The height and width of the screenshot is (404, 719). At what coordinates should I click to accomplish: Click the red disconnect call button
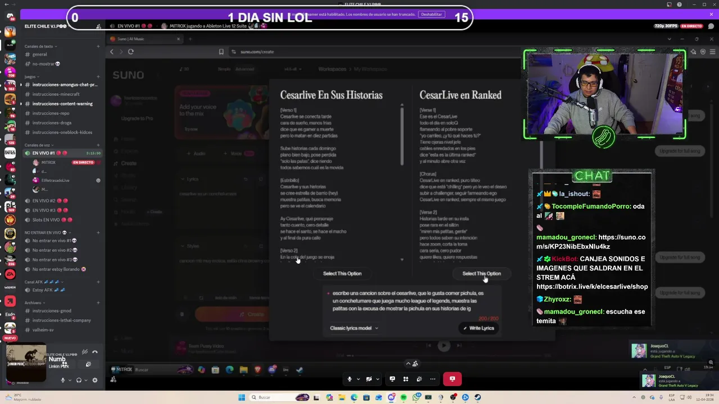tap(452, 379)
